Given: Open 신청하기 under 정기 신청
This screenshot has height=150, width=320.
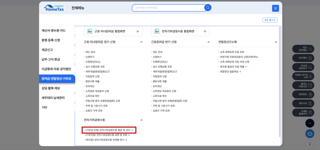Looking at the screenshot, I should 90,57.
